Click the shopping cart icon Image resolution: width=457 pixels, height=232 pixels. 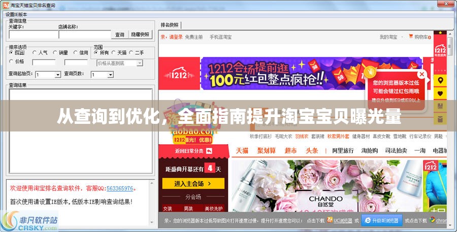coord(411,37)
